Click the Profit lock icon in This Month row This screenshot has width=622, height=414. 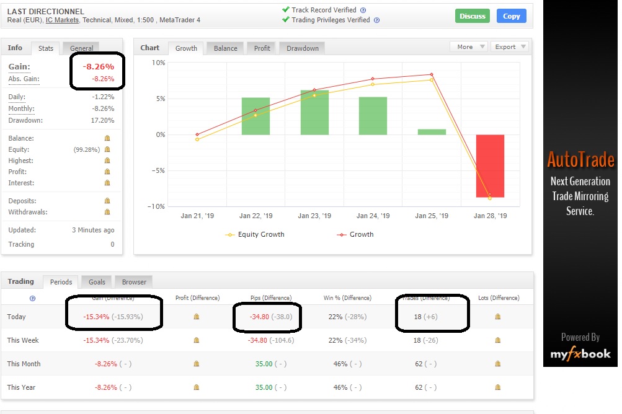pos(197,364)
